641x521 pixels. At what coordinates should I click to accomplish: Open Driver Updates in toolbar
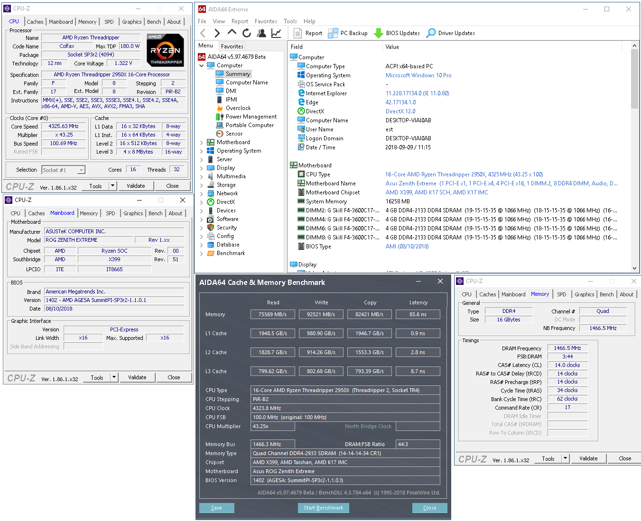(451, 33)
